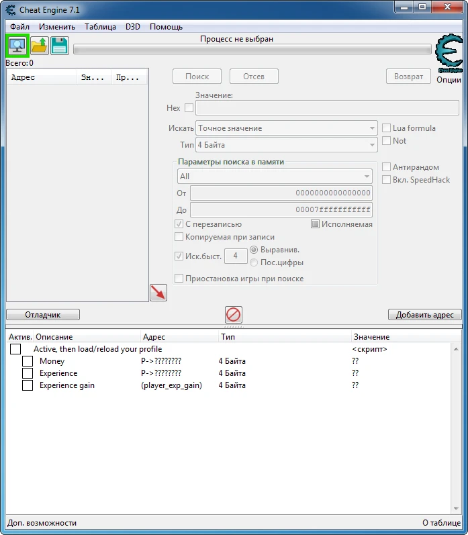
Task: Tick the Experience entry checkbox
Action: (28, 373)
